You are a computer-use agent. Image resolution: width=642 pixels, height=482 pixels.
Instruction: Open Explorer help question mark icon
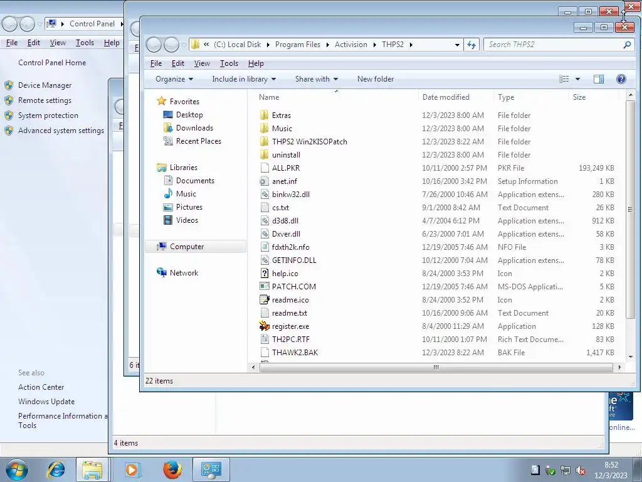(x=621, y=79)
